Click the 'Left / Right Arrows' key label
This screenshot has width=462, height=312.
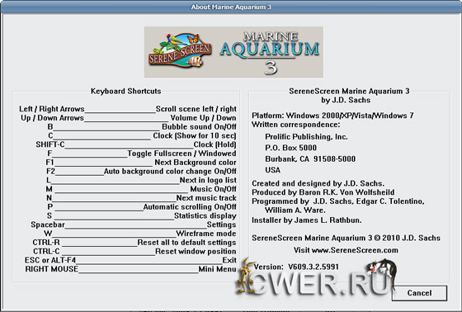(x=52, y=109)
